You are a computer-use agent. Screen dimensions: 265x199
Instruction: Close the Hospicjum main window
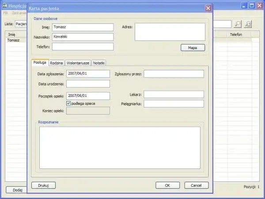[x=259, y=6]
